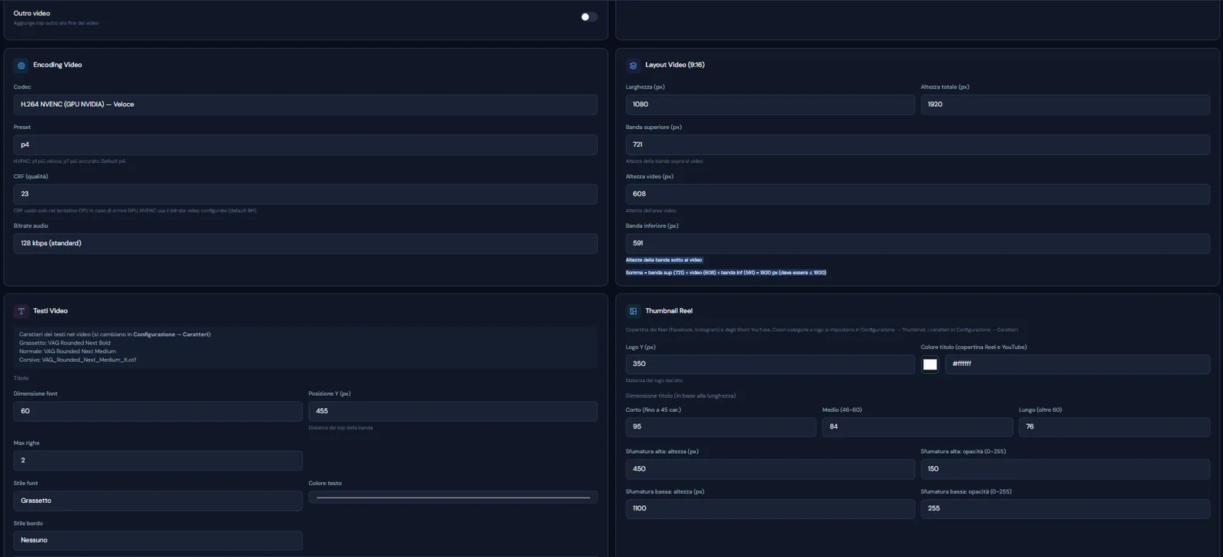Click the 'Altezza della banda sotto al video' hint
This screenshot has width=1223, height=557.
663,261
